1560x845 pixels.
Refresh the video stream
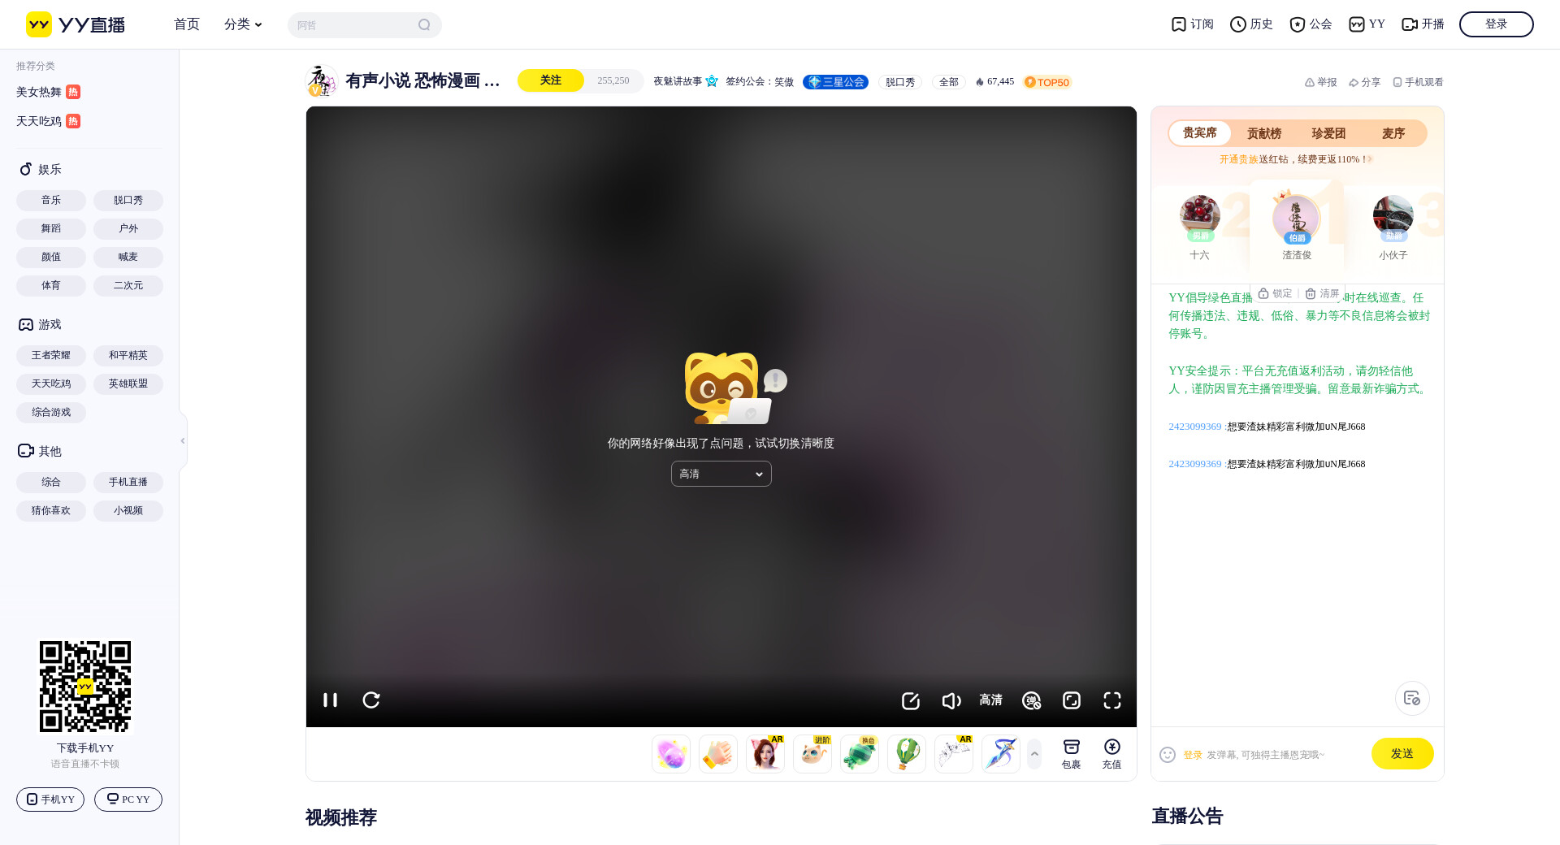371,700
